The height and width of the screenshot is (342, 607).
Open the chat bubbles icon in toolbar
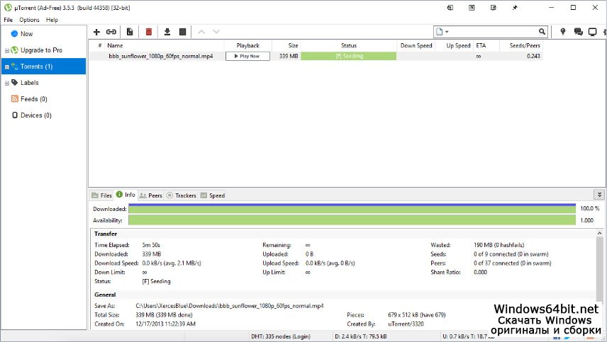point(578,32)
